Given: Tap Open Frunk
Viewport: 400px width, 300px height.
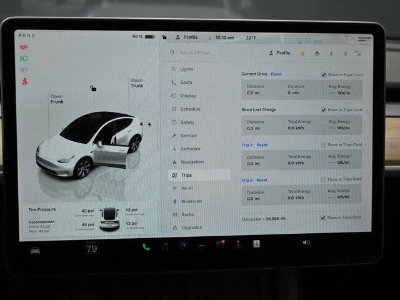Looking at the screenshot, I should pos(57,99).
